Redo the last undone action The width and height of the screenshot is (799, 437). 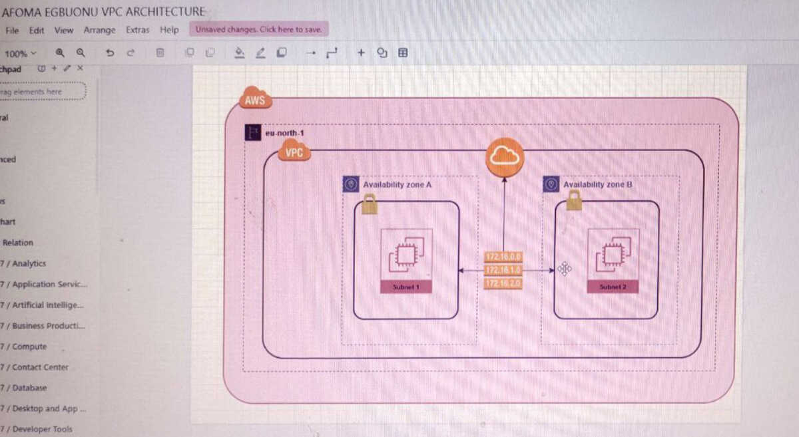tap(131, 53)
